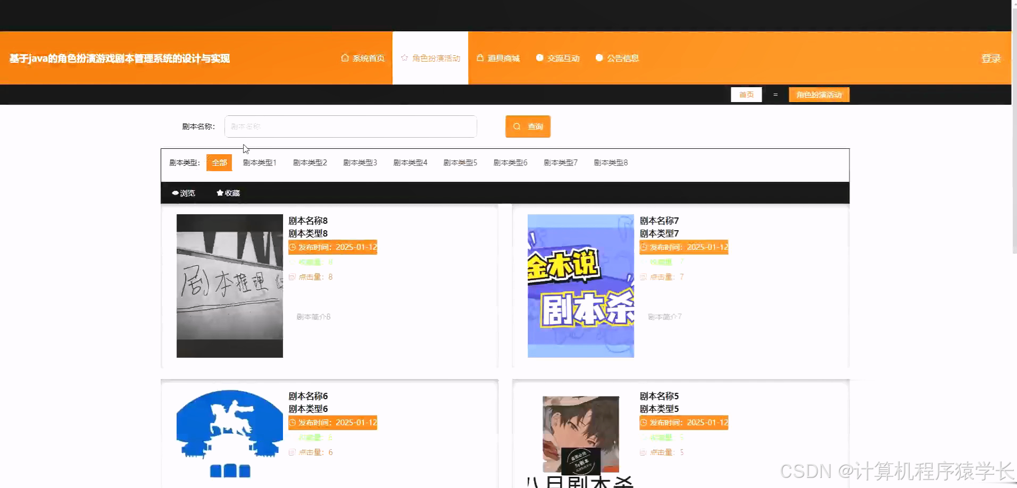Click the magnifier icon inside the 查询 button
This screenshot has height=488, width=1017.
pyautogui.click(x=516, y=126)
